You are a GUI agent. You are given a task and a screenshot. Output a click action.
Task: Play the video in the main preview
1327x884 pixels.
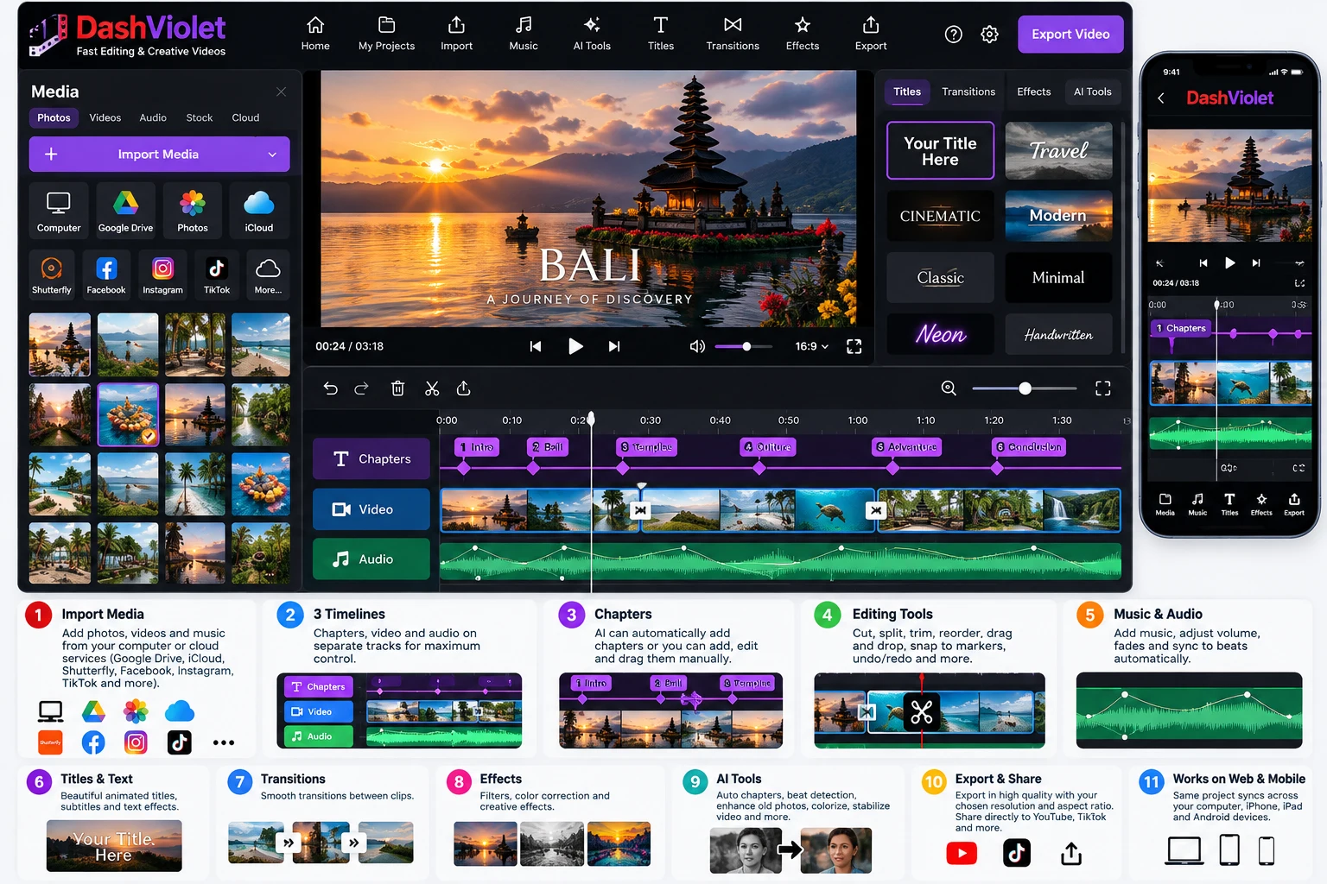coord(575,346)
